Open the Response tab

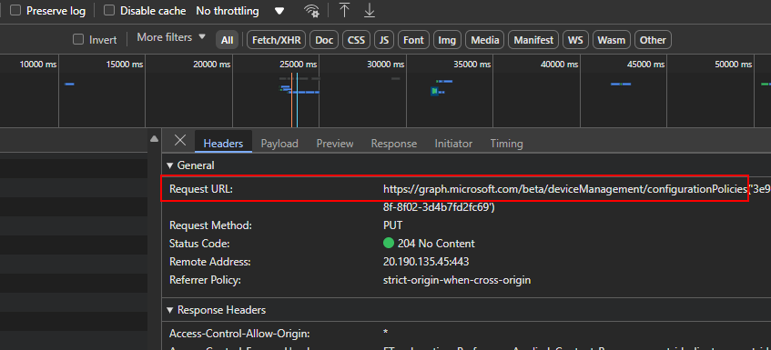394,144
